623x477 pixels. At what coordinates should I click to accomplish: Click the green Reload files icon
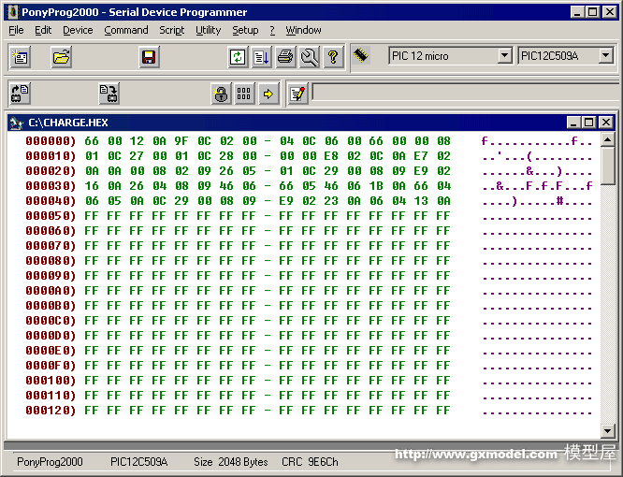point(238,57)
